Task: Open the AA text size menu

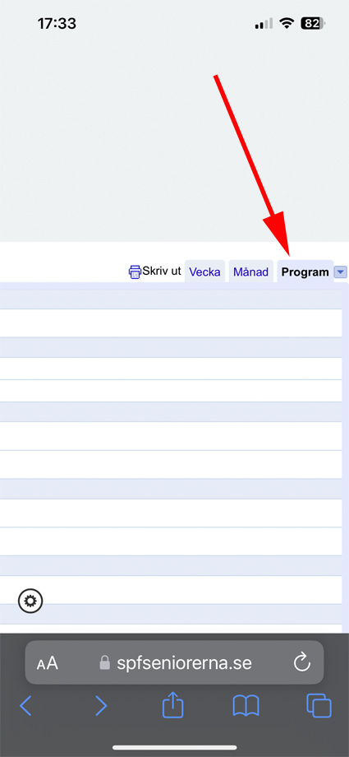Action: (x=48, y=663)
